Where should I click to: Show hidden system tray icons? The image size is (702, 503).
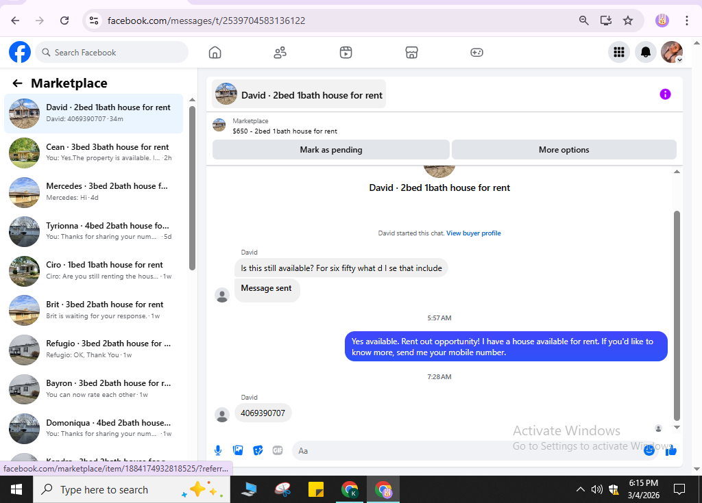click(x=580, y=489)
